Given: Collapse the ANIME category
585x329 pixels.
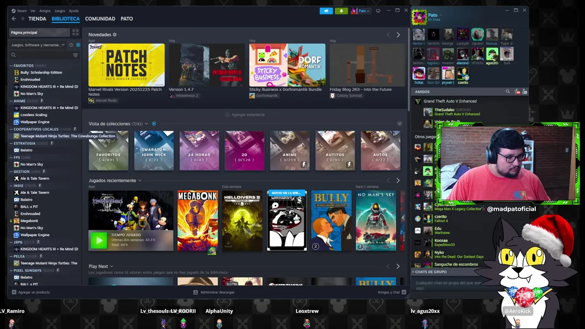Looking at the screenshot, I should (x=11, y=101).
